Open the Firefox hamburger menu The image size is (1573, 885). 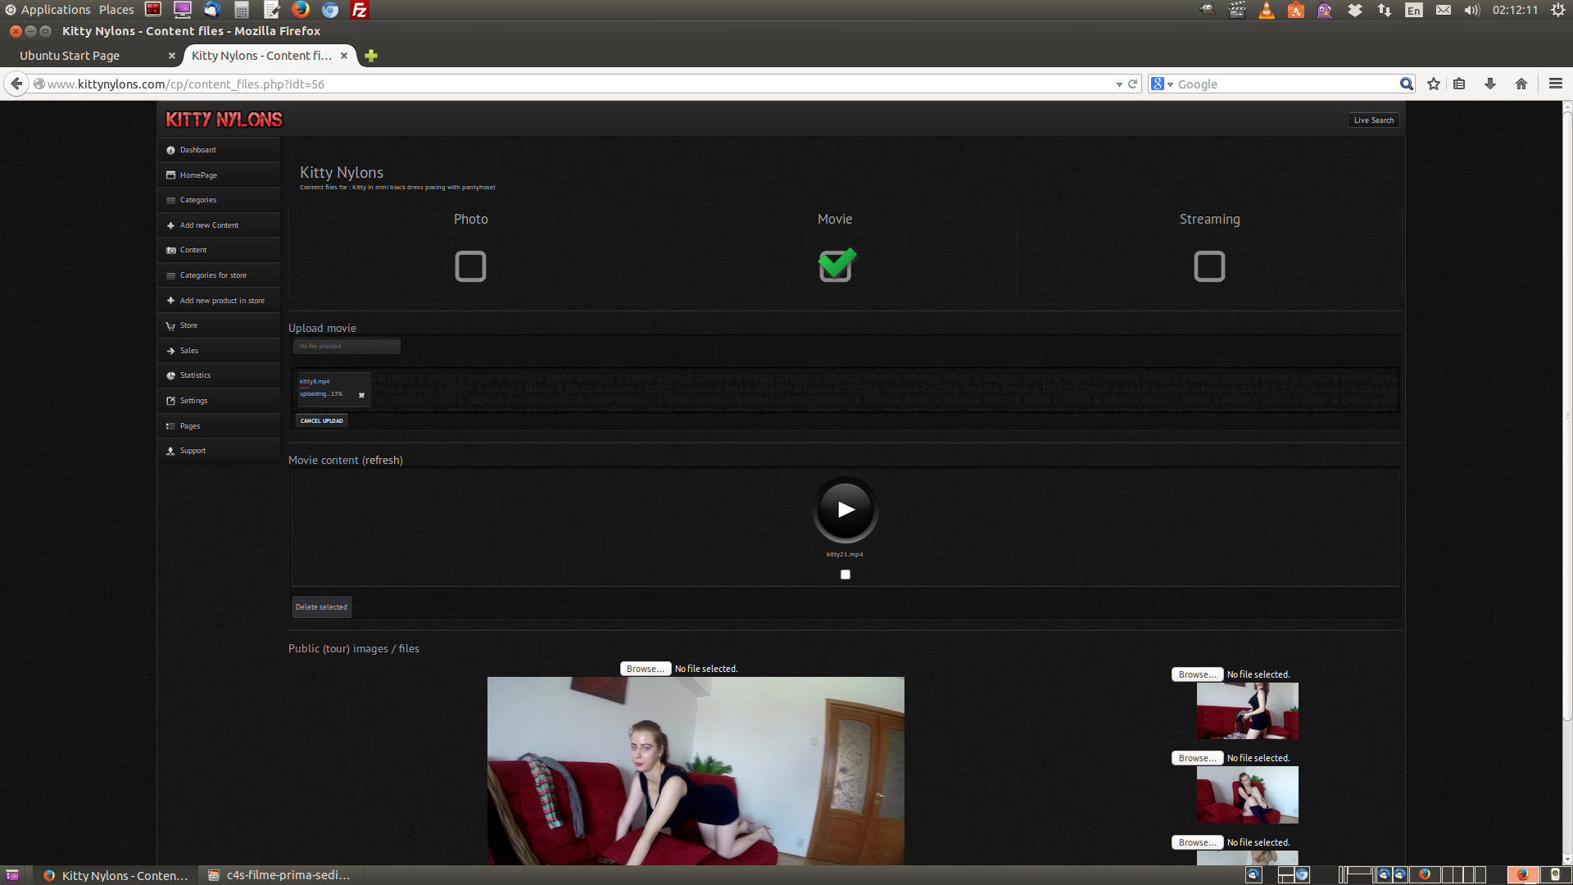point(1556,84)
